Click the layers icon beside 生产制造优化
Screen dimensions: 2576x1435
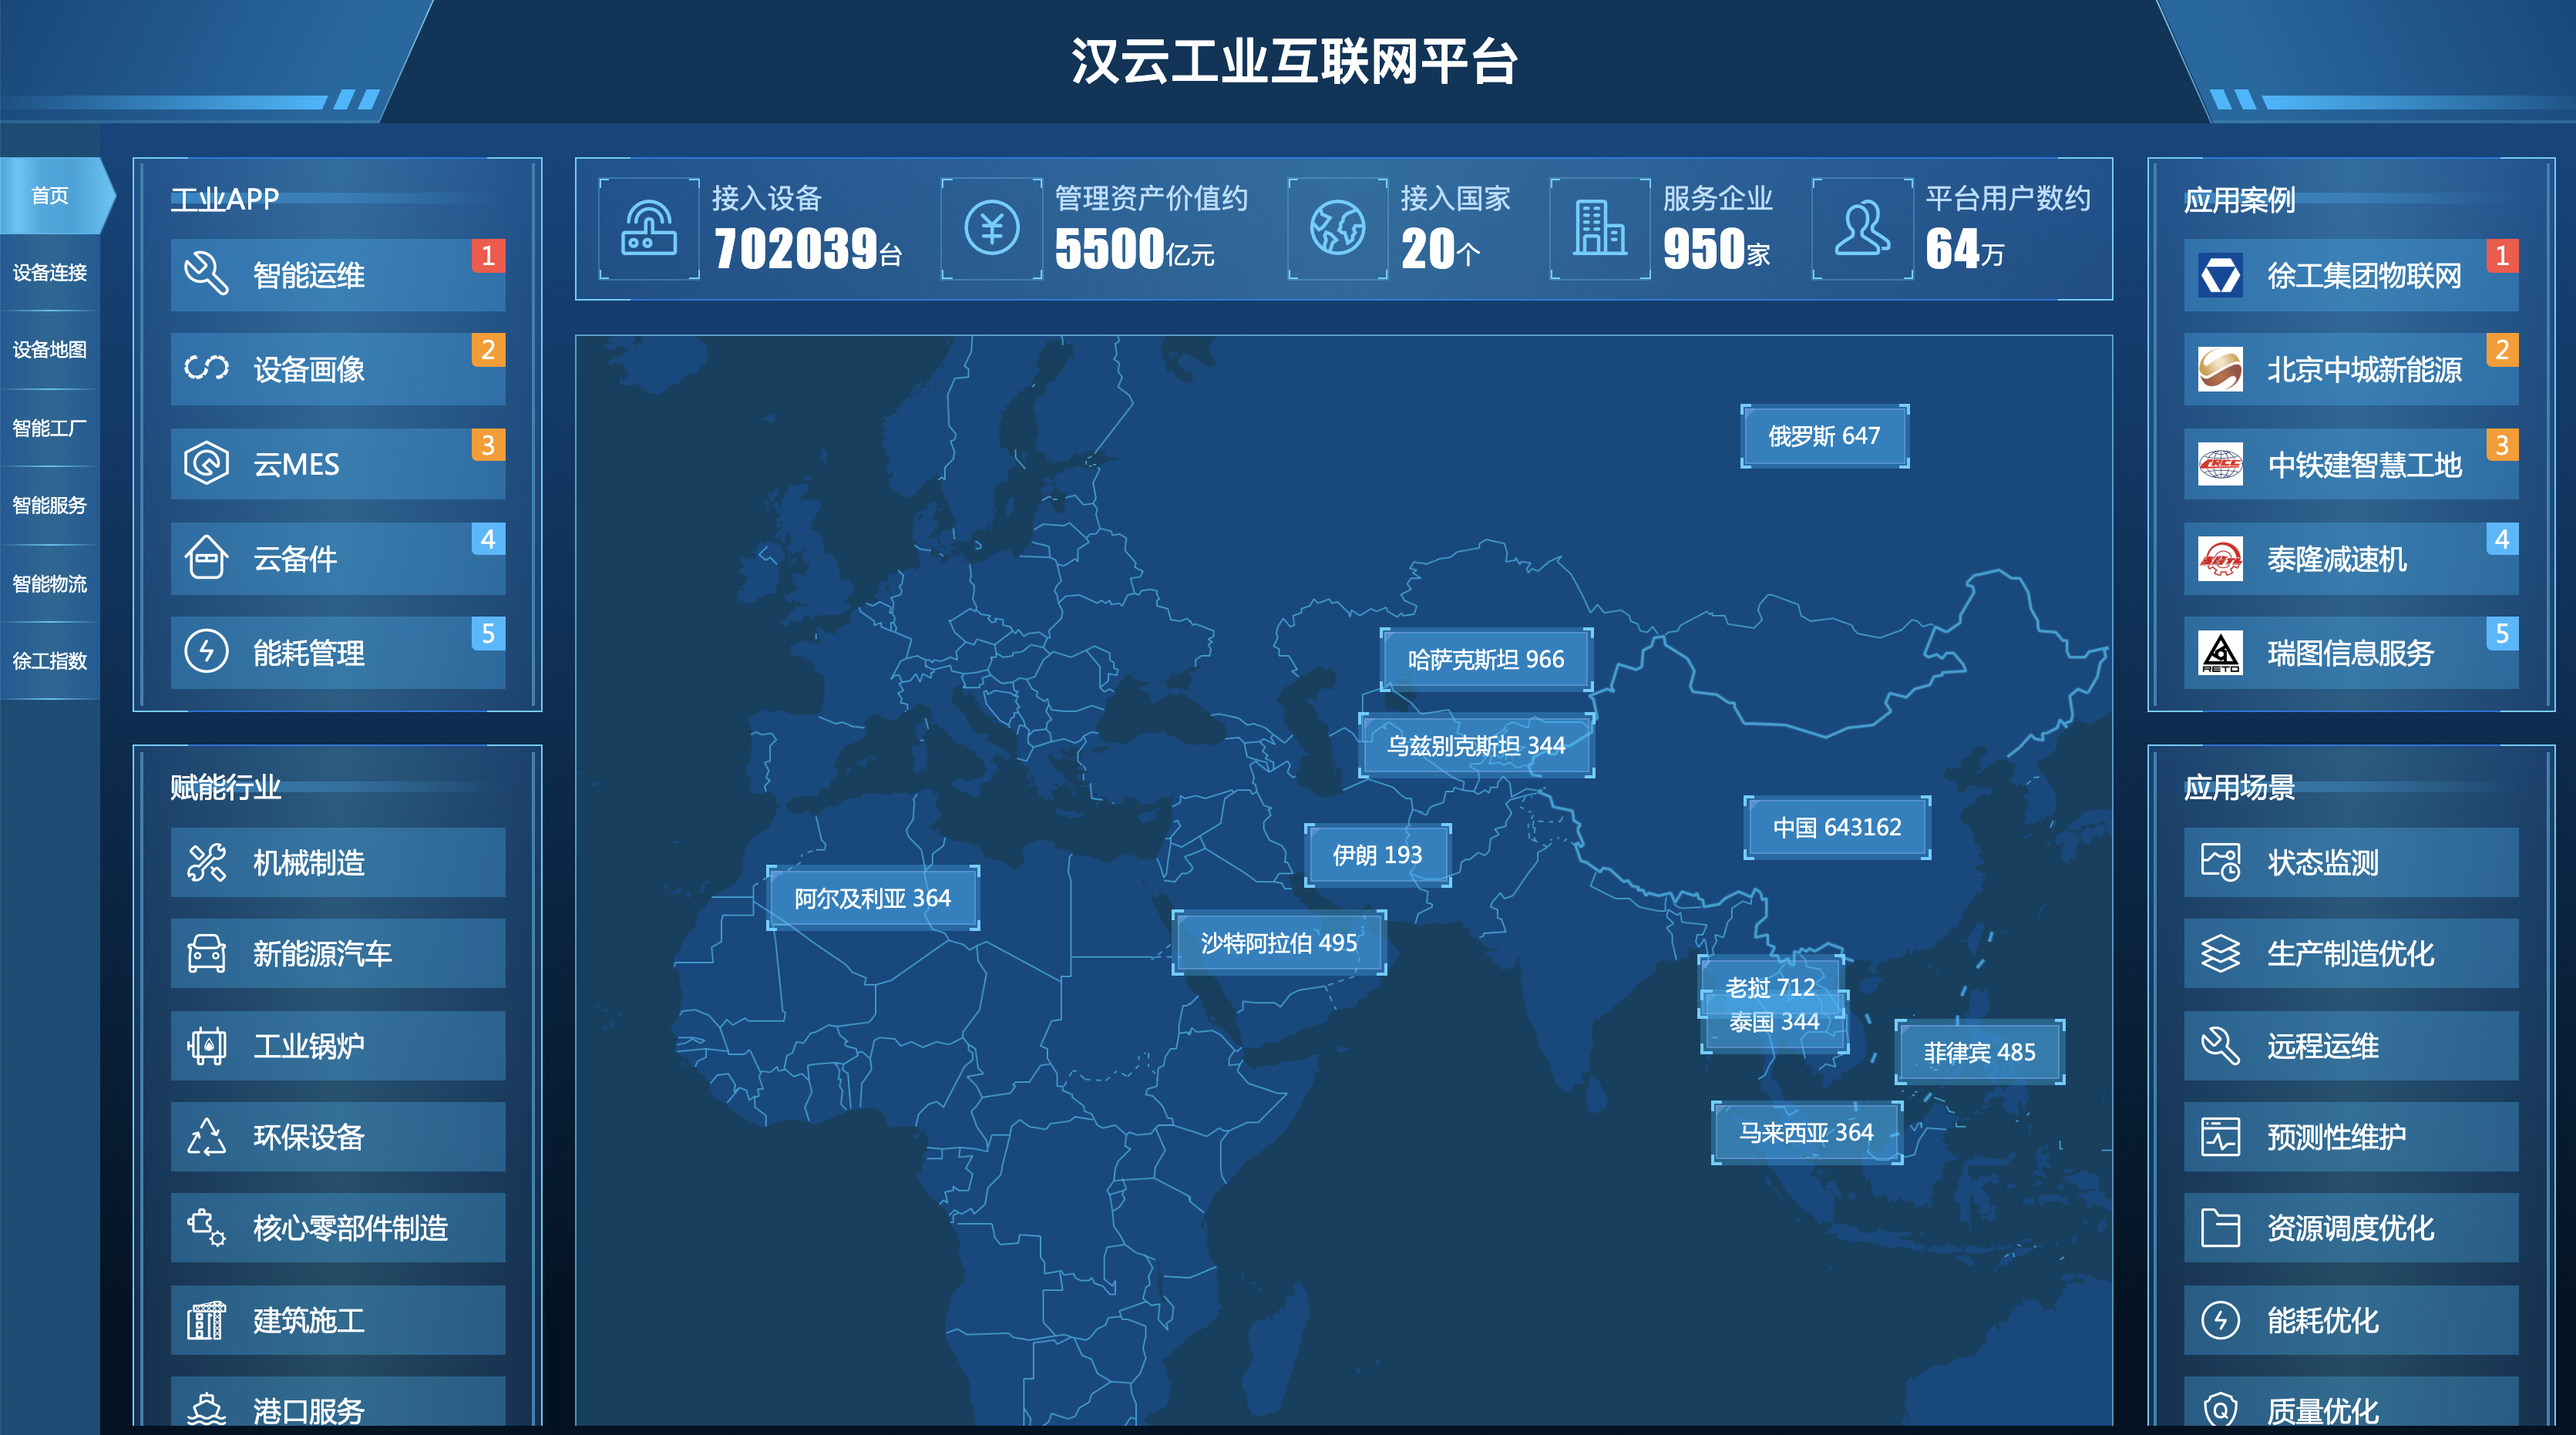2220,953
